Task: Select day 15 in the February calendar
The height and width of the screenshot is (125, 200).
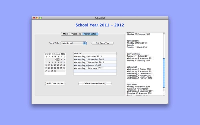Action: [55, 65]
